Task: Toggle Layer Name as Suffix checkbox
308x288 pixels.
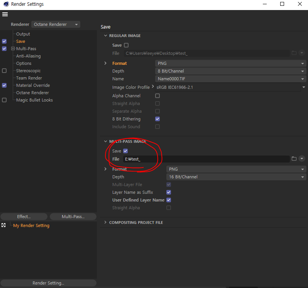Action: click(x=169, y=192)
